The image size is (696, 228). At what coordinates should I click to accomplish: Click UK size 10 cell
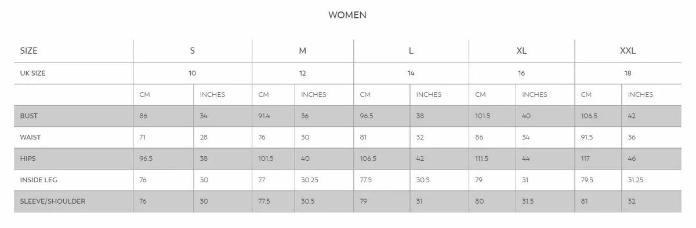click(x=193, y=73)
